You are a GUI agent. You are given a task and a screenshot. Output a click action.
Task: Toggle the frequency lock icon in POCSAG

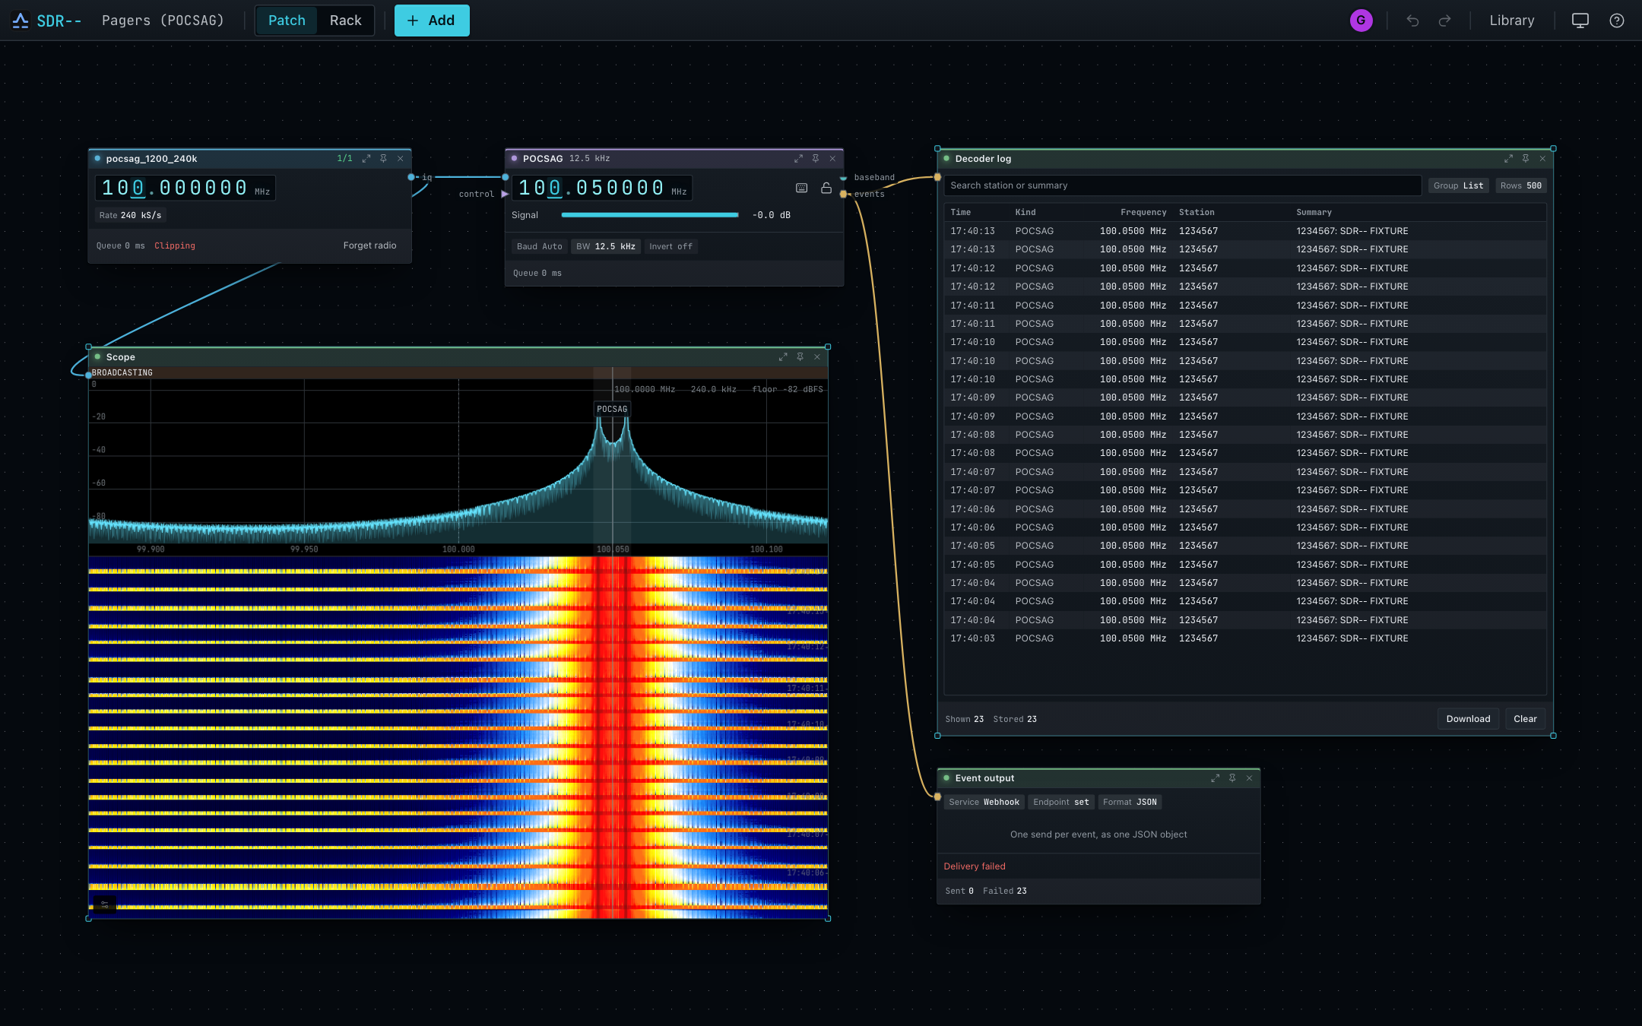pos(826,188)
